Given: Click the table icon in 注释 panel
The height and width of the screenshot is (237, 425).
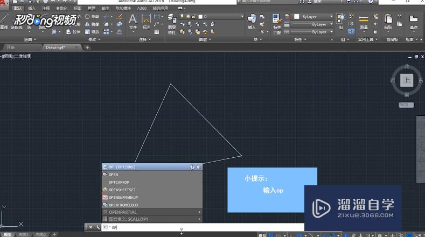Looking at the screenshot, I should [157, 32].
